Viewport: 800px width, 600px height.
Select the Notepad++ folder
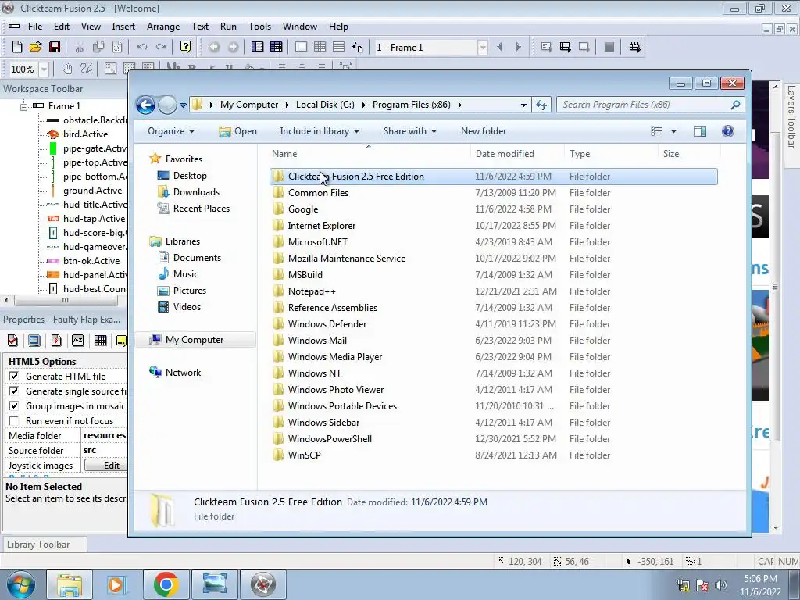[494, 291]
